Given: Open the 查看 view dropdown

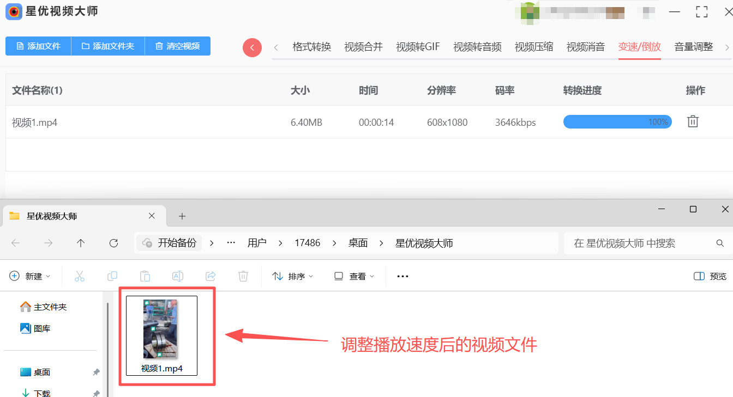Looking at the screenshot, I should tap(355, 276).
